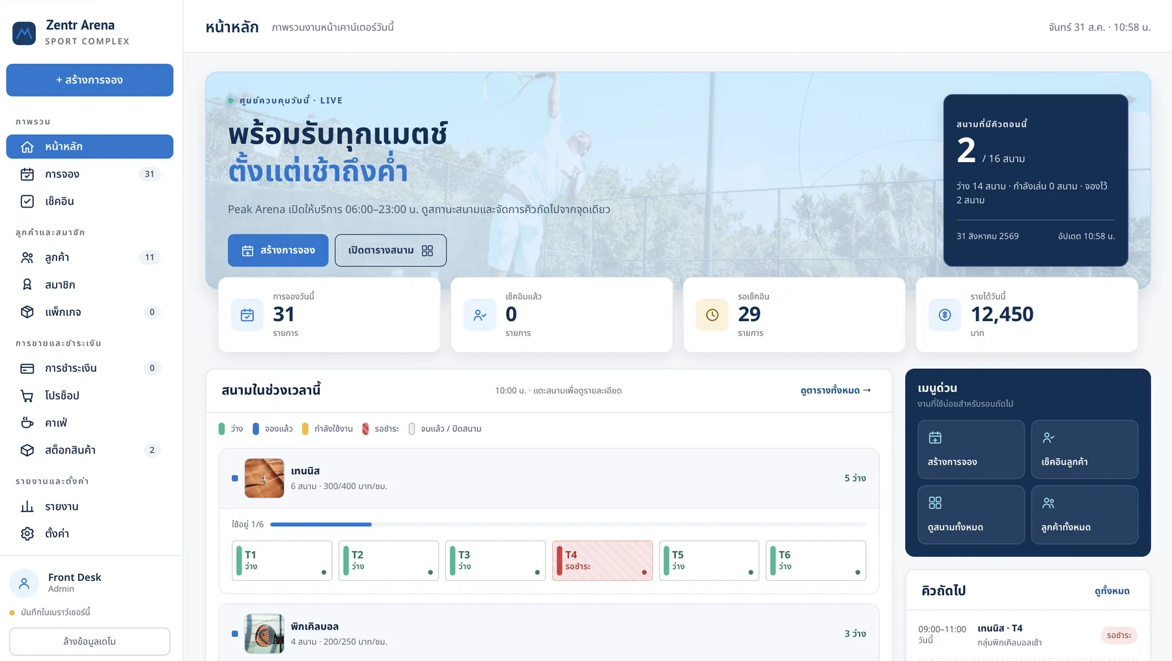
Task: Open the ดูตารางทั้งหมด link
Action: [835, 390]
